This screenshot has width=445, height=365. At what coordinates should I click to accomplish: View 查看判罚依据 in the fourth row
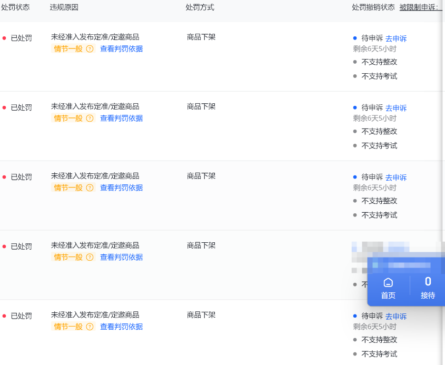click(x=121, y=258)
